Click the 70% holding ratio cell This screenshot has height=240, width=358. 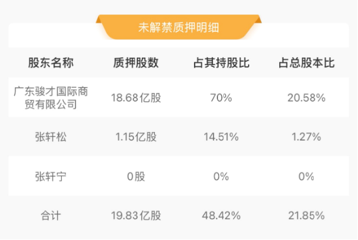tap(221, 98)
